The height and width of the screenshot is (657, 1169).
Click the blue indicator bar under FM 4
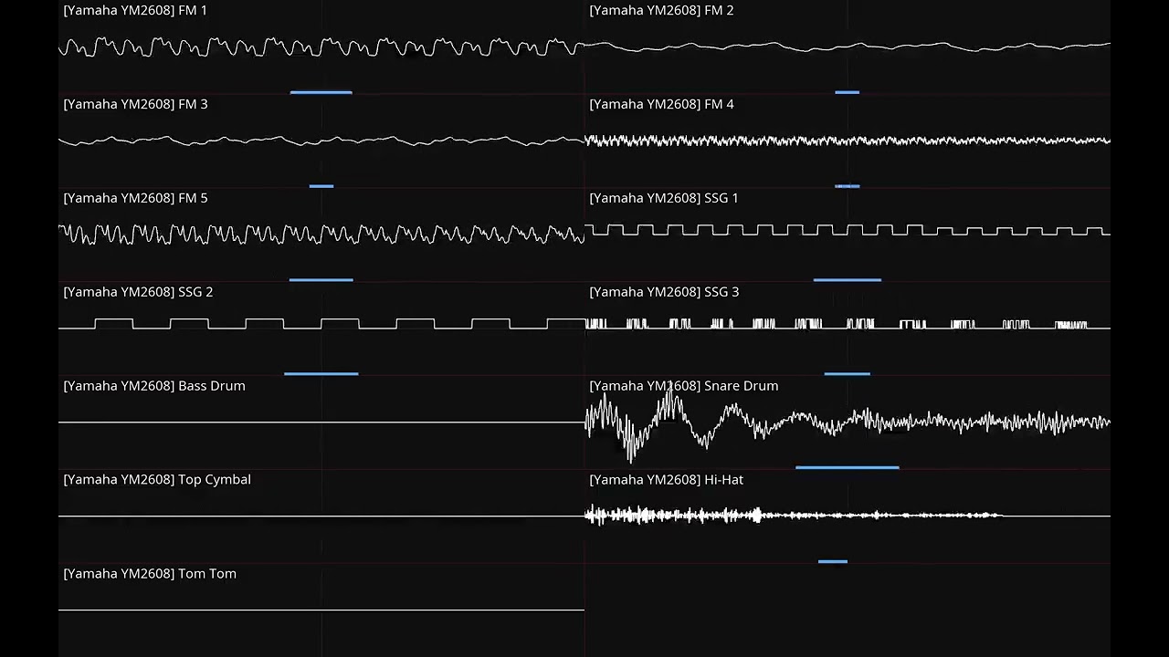click(847, 186)
